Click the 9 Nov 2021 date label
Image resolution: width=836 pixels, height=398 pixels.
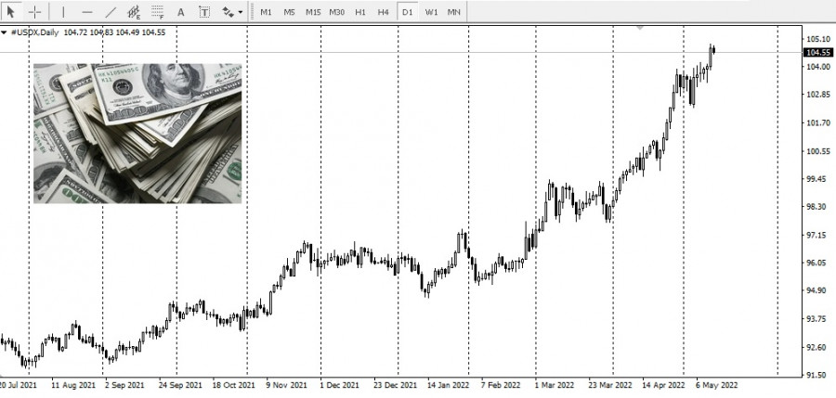(x=286, y=385)
